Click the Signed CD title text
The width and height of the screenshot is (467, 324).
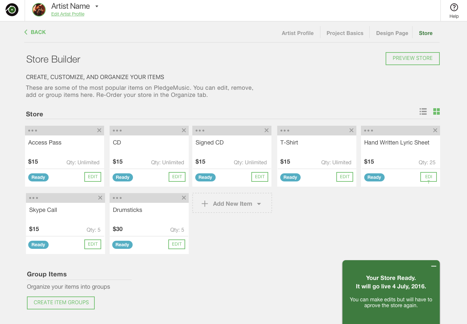click(210, 143)
